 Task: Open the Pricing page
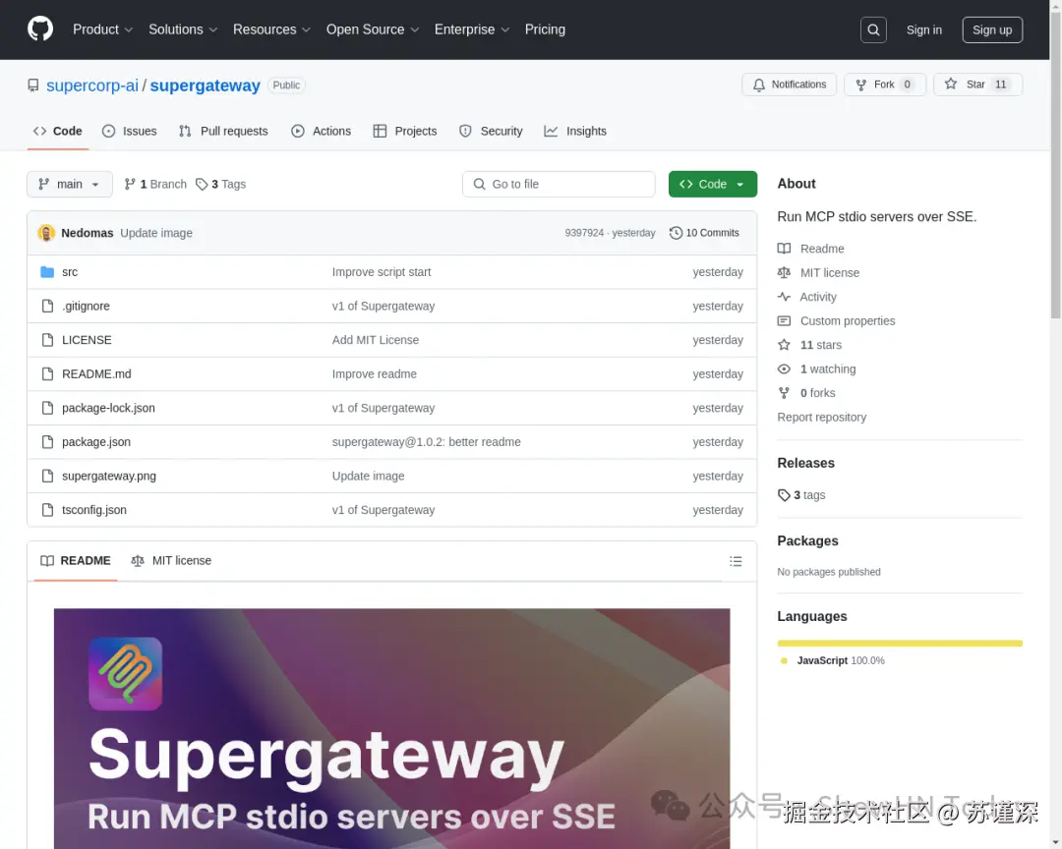click(545, 29)
